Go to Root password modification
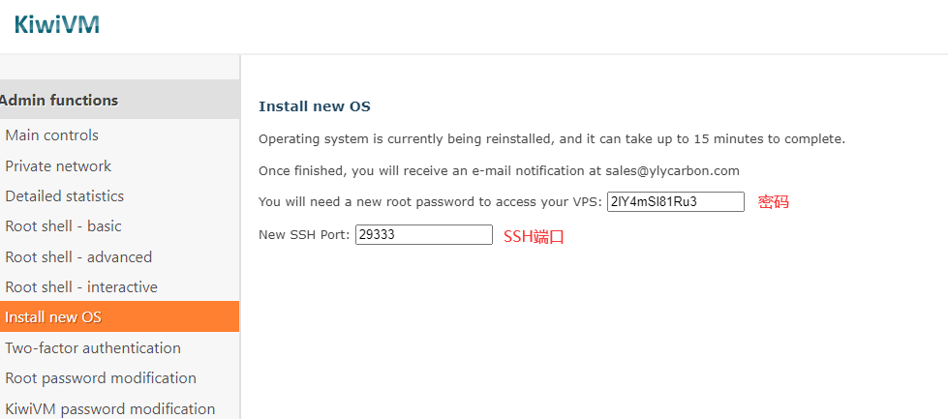 [101, 377]
